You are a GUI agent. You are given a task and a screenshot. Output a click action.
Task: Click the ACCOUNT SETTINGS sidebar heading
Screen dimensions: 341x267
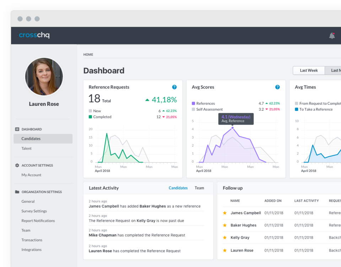click(x=37, y=165)
